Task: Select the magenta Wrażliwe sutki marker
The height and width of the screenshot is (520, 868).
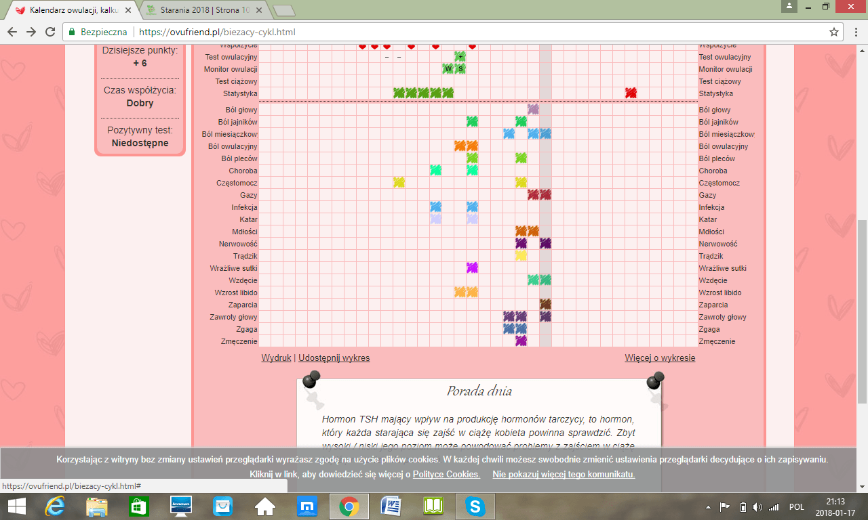Action: [x=472, y=267]
